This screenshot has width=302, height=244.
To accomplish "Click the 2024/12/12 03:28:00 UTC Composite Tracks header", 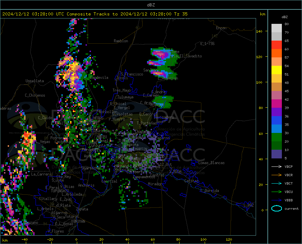I will click(x=95, y=14).
